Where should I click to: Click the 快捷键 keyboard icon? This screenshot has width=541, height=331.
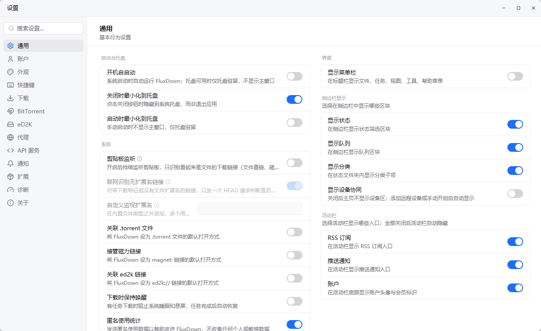pos(10,85)
